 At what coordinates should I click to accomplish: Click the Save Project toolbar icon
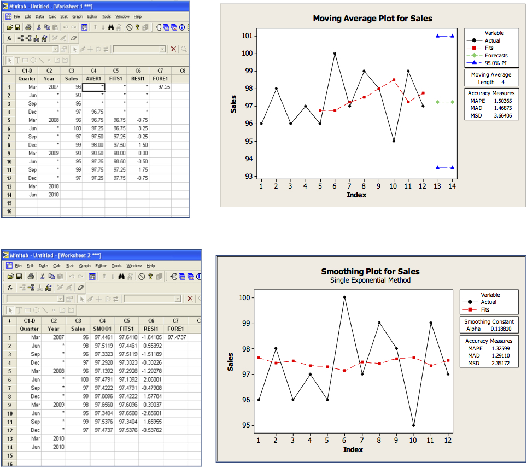[18, 27]
